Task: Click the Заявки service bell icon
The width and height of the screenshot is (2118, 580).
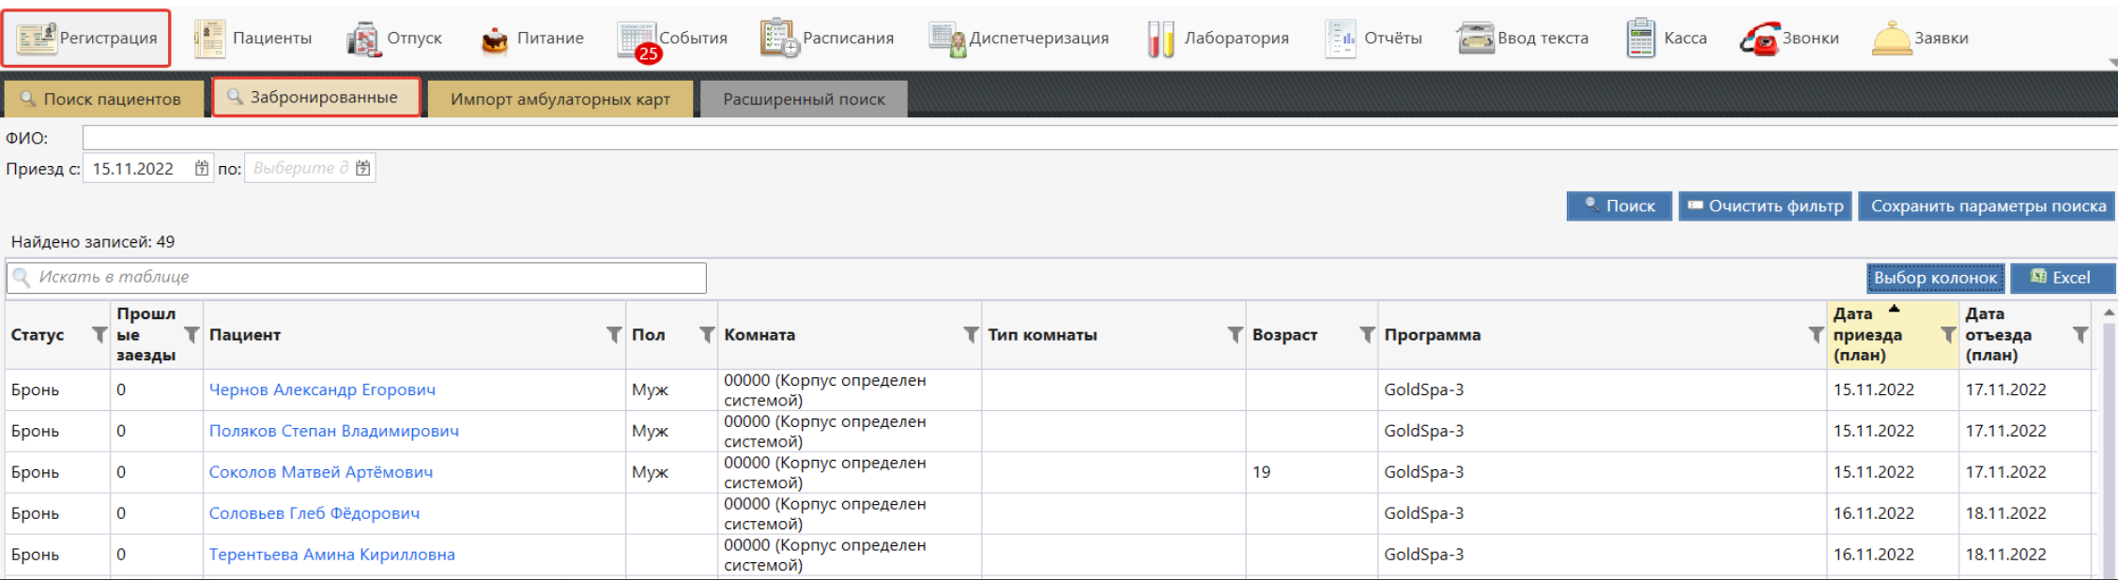Action: coord(1891,38)
